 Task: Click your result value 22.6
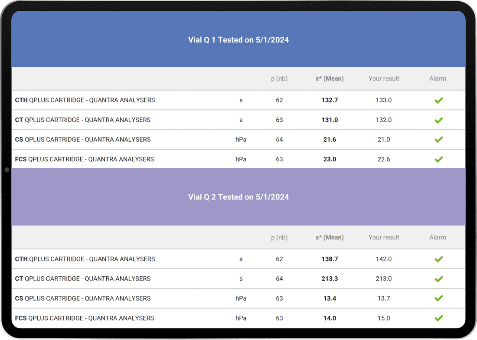pyautogui.click(x=384, y=159)
